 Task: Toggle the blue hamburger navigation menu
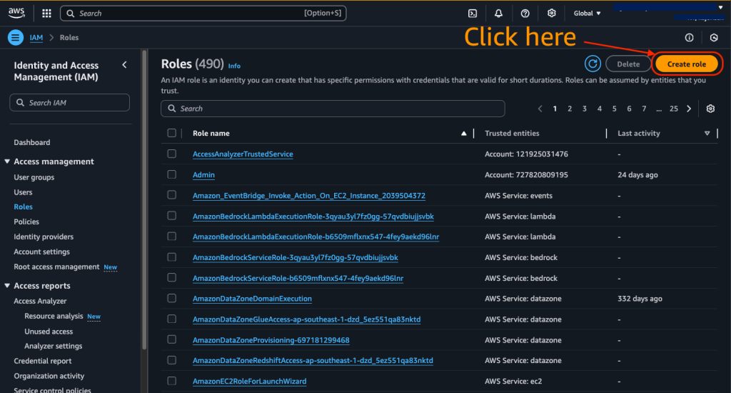(16, 37)
